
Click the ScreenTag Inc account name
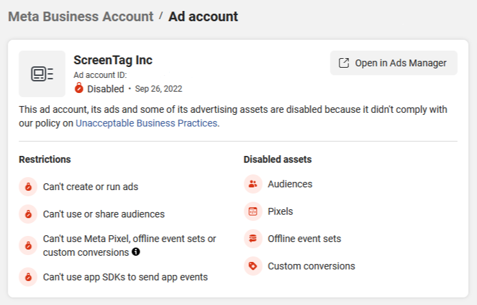pos(113,60)
